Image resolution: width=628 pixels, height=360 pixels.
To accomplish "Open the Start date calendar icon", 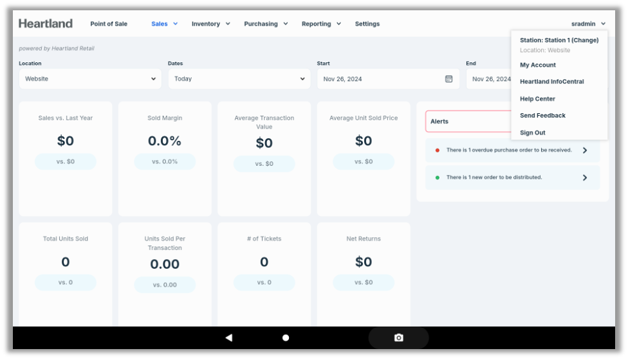I will [x=448, y=79].
